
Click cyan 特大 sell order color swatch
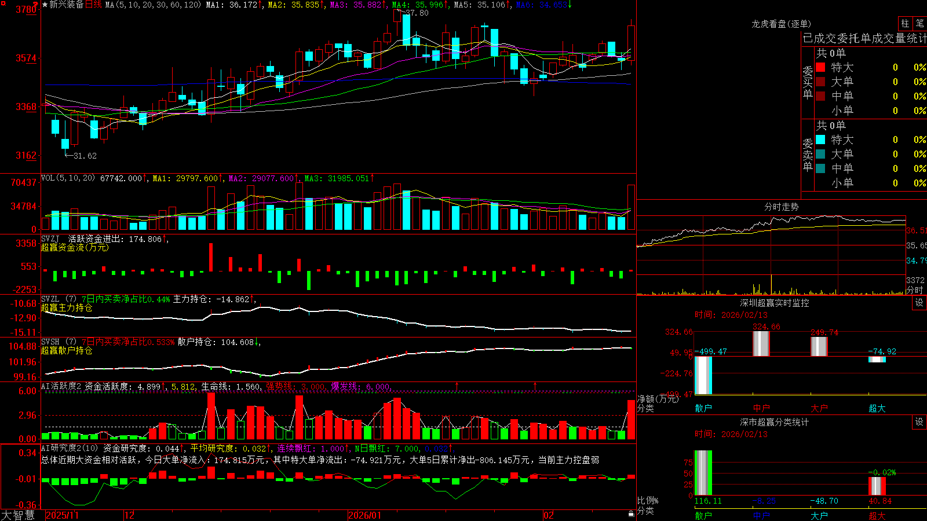pos(820,140)
